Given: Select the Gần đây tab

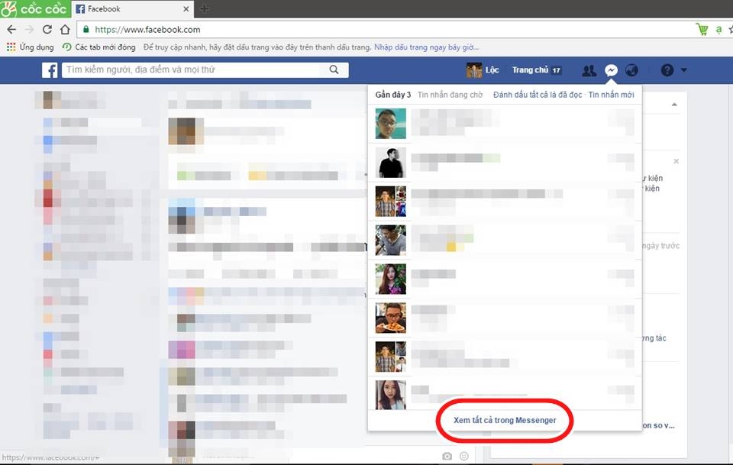Looking at the screenshot, I should coord(392,95).
